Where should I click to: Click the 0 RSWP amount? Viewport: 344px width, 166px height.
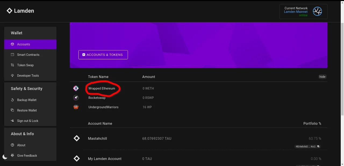coord(148,98)
